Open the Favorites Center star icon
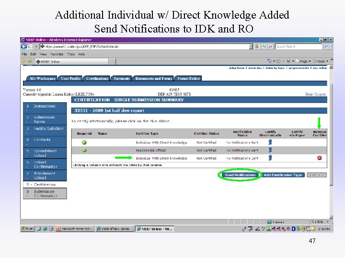 [23, 61]
